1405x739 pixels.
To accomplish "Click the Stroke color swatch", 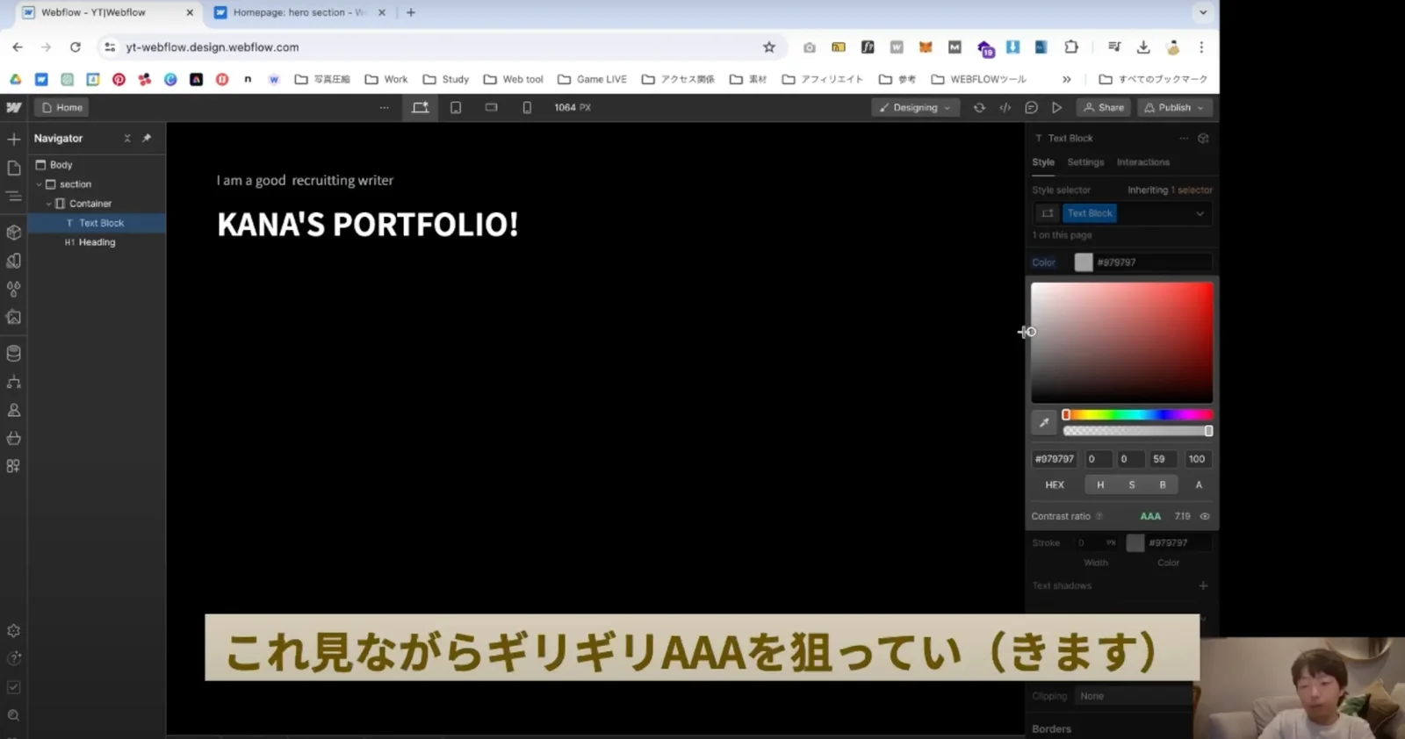I will tap(1135, 543).
